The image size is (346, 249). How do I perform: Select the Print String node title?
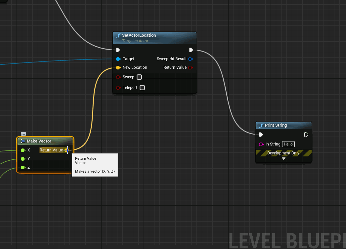coord(276,125)
